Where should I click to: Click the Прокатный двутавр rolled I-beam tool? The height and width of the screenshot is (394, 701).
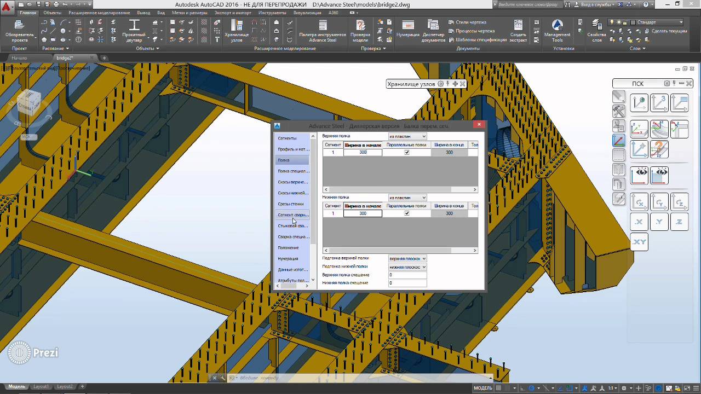pyautogui.click(x=134, y=31)
